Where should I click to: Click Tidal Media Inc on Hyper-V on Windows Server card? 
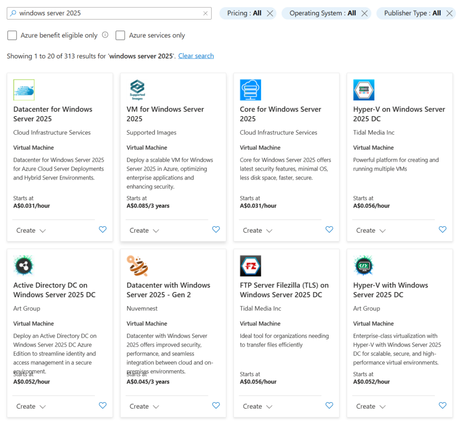tap(373, 133)
